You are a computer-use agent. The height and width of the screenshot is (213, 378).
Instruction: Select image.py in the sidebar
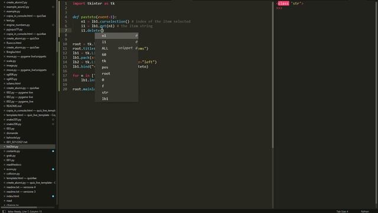tap(12, 66)
